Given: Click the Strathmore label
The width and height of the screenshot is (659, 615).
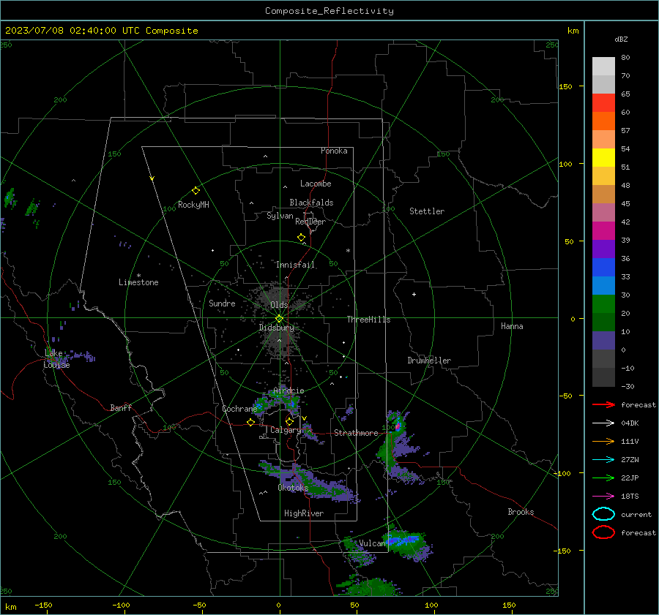Looking at the screenshot, I should point(356,433).
